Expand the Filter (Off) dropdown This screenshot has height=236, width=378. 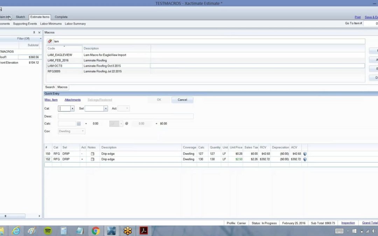click(41, 38)
